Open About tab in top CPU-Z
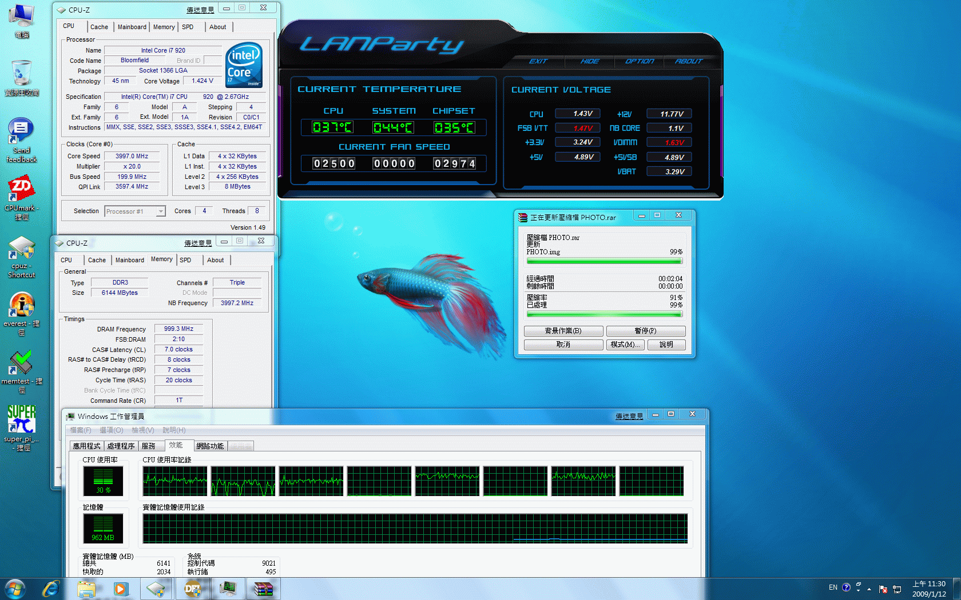961x600 pixels. pyautogui.click(x=217, y=27)
